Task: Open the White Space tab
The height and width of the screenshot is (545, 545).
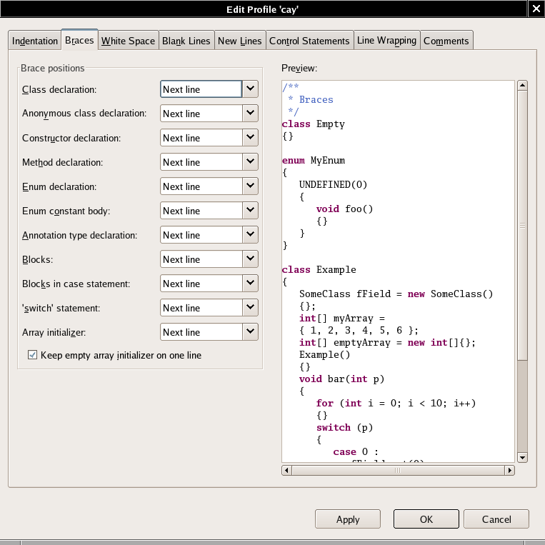Action: click(128, 41)
